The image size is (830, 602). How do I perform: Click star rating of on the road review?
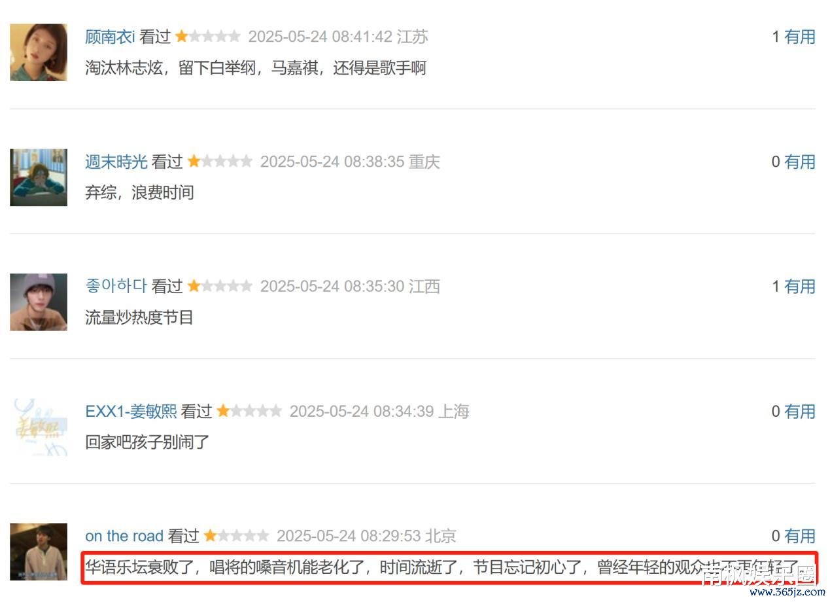[236, 536]
